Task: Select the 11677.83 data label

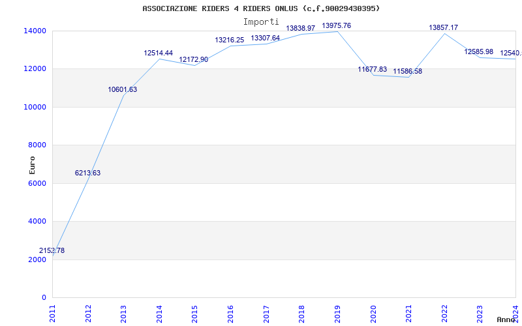Action: pyautogui.click(x=372, y=69)
